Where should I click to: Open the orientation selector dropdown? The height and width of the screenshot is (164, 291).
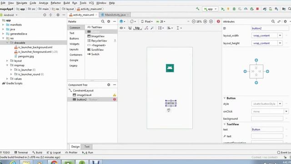[x=133, y=21]
